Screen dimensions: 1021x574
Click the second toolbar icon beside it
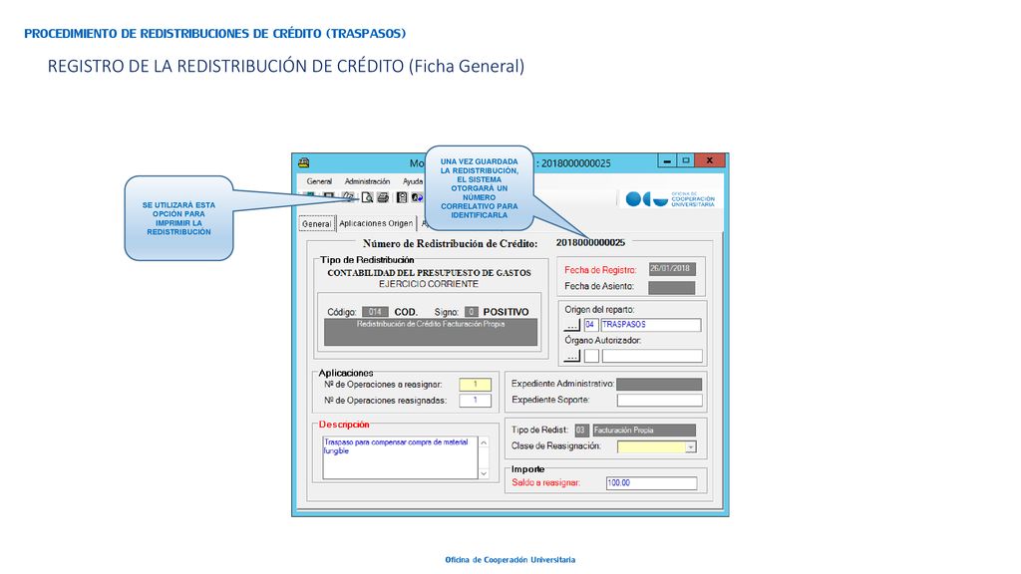click(329, 196)
